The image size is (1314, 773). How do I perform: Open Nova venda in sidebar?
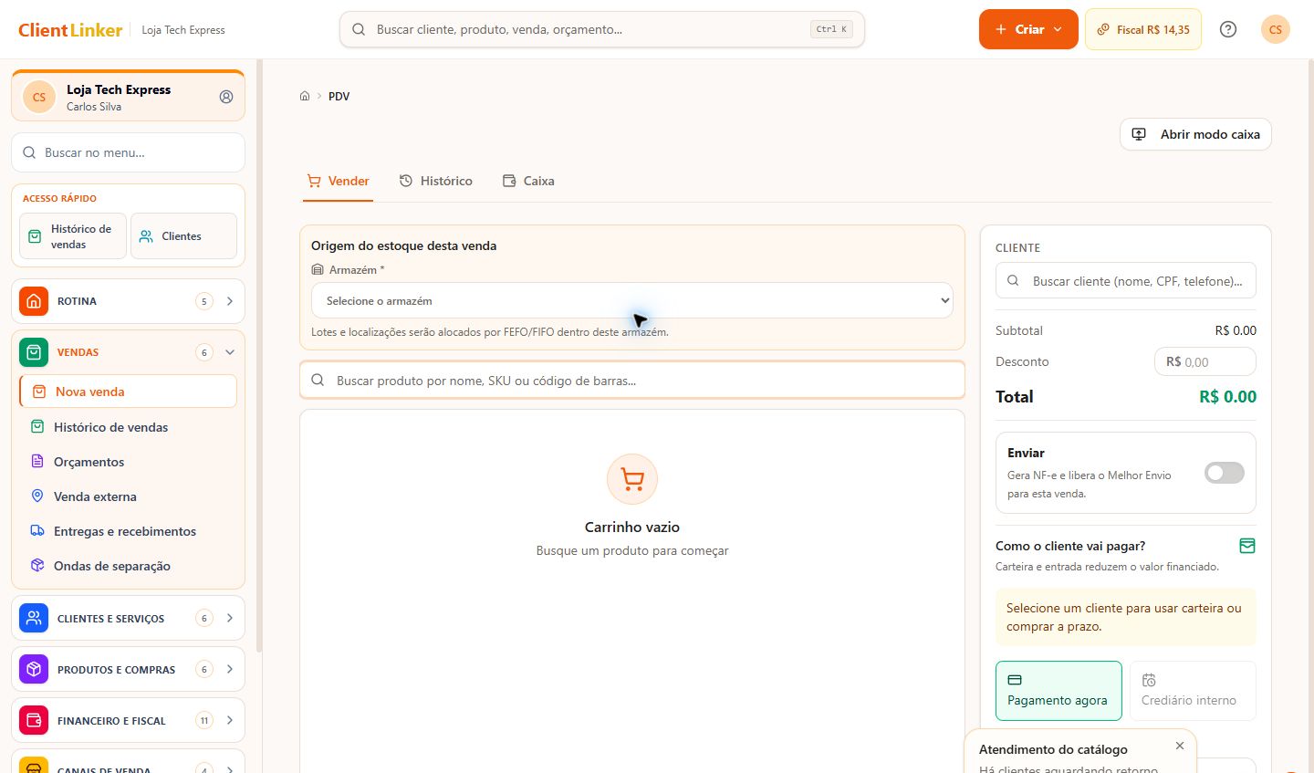(x=128, y=392)
